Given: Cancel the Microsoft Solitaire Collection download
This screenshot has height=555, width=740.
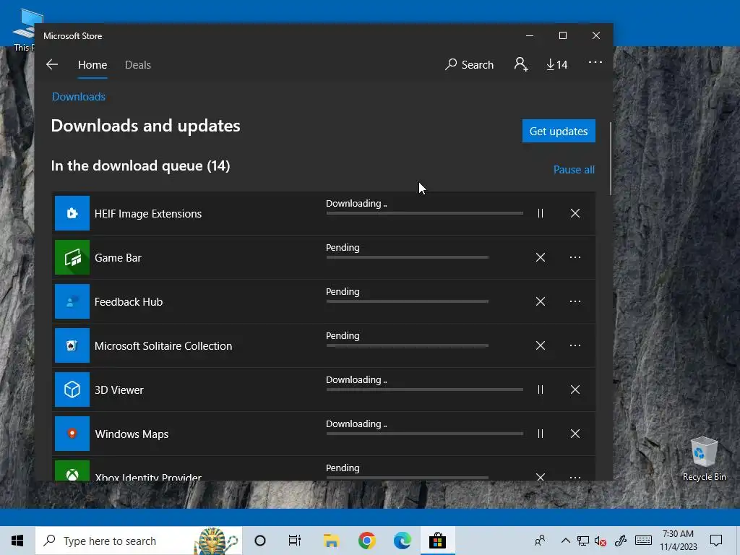Looking at the screenshot, I should point(541,345).
